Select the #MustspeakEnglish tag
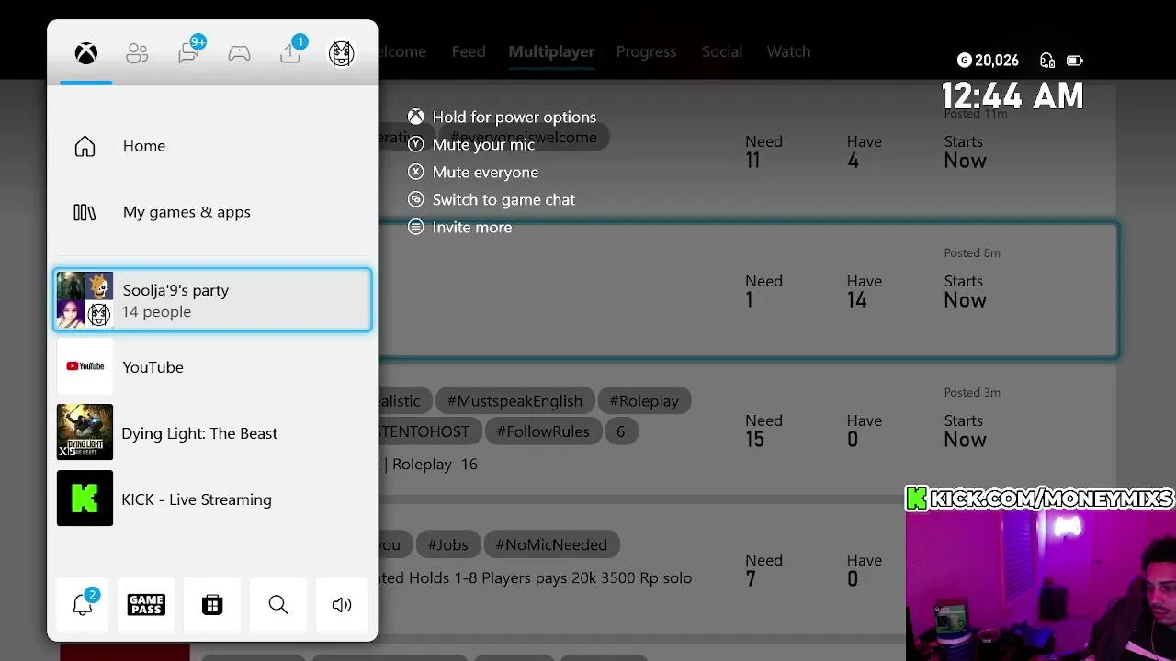 (514, 400)
